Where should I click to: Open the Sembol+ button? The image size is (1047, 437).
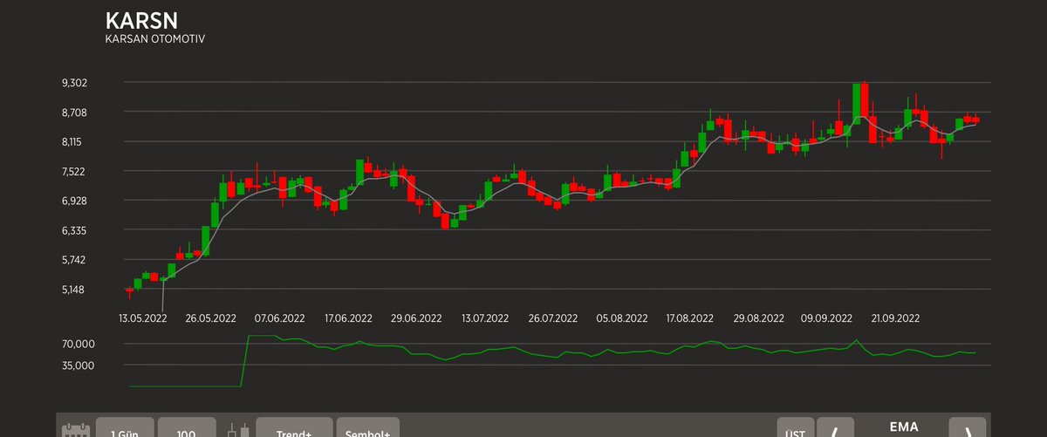pos(367,427)
